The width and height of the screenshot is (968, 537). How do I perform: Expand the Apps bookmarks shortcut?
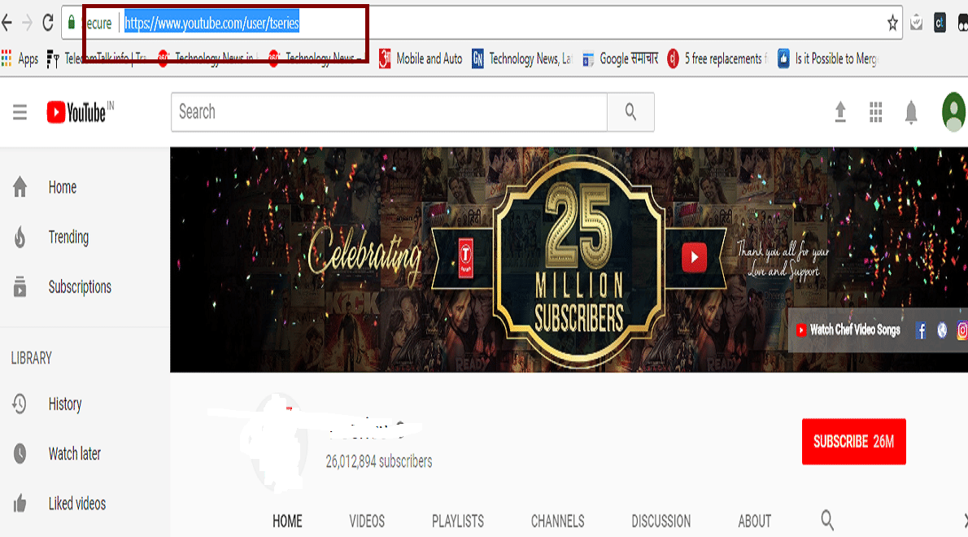[22, 59]
